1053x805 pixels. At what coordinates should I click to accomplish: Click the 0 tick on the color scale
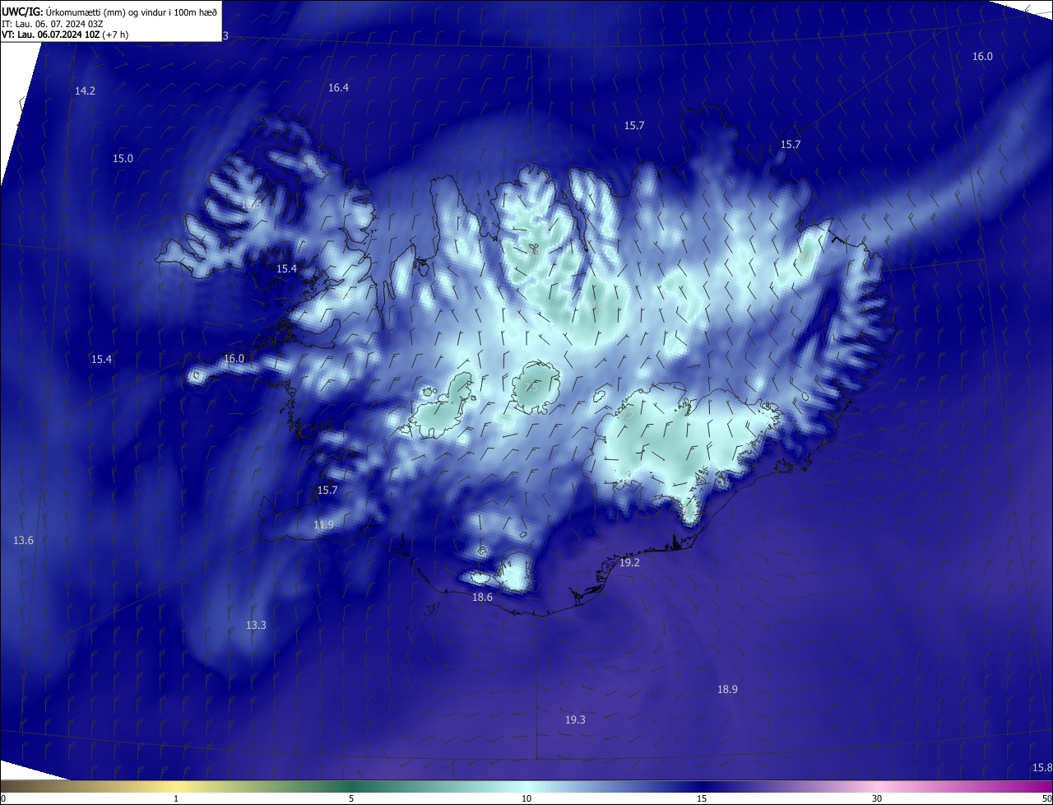pos(3,799)
